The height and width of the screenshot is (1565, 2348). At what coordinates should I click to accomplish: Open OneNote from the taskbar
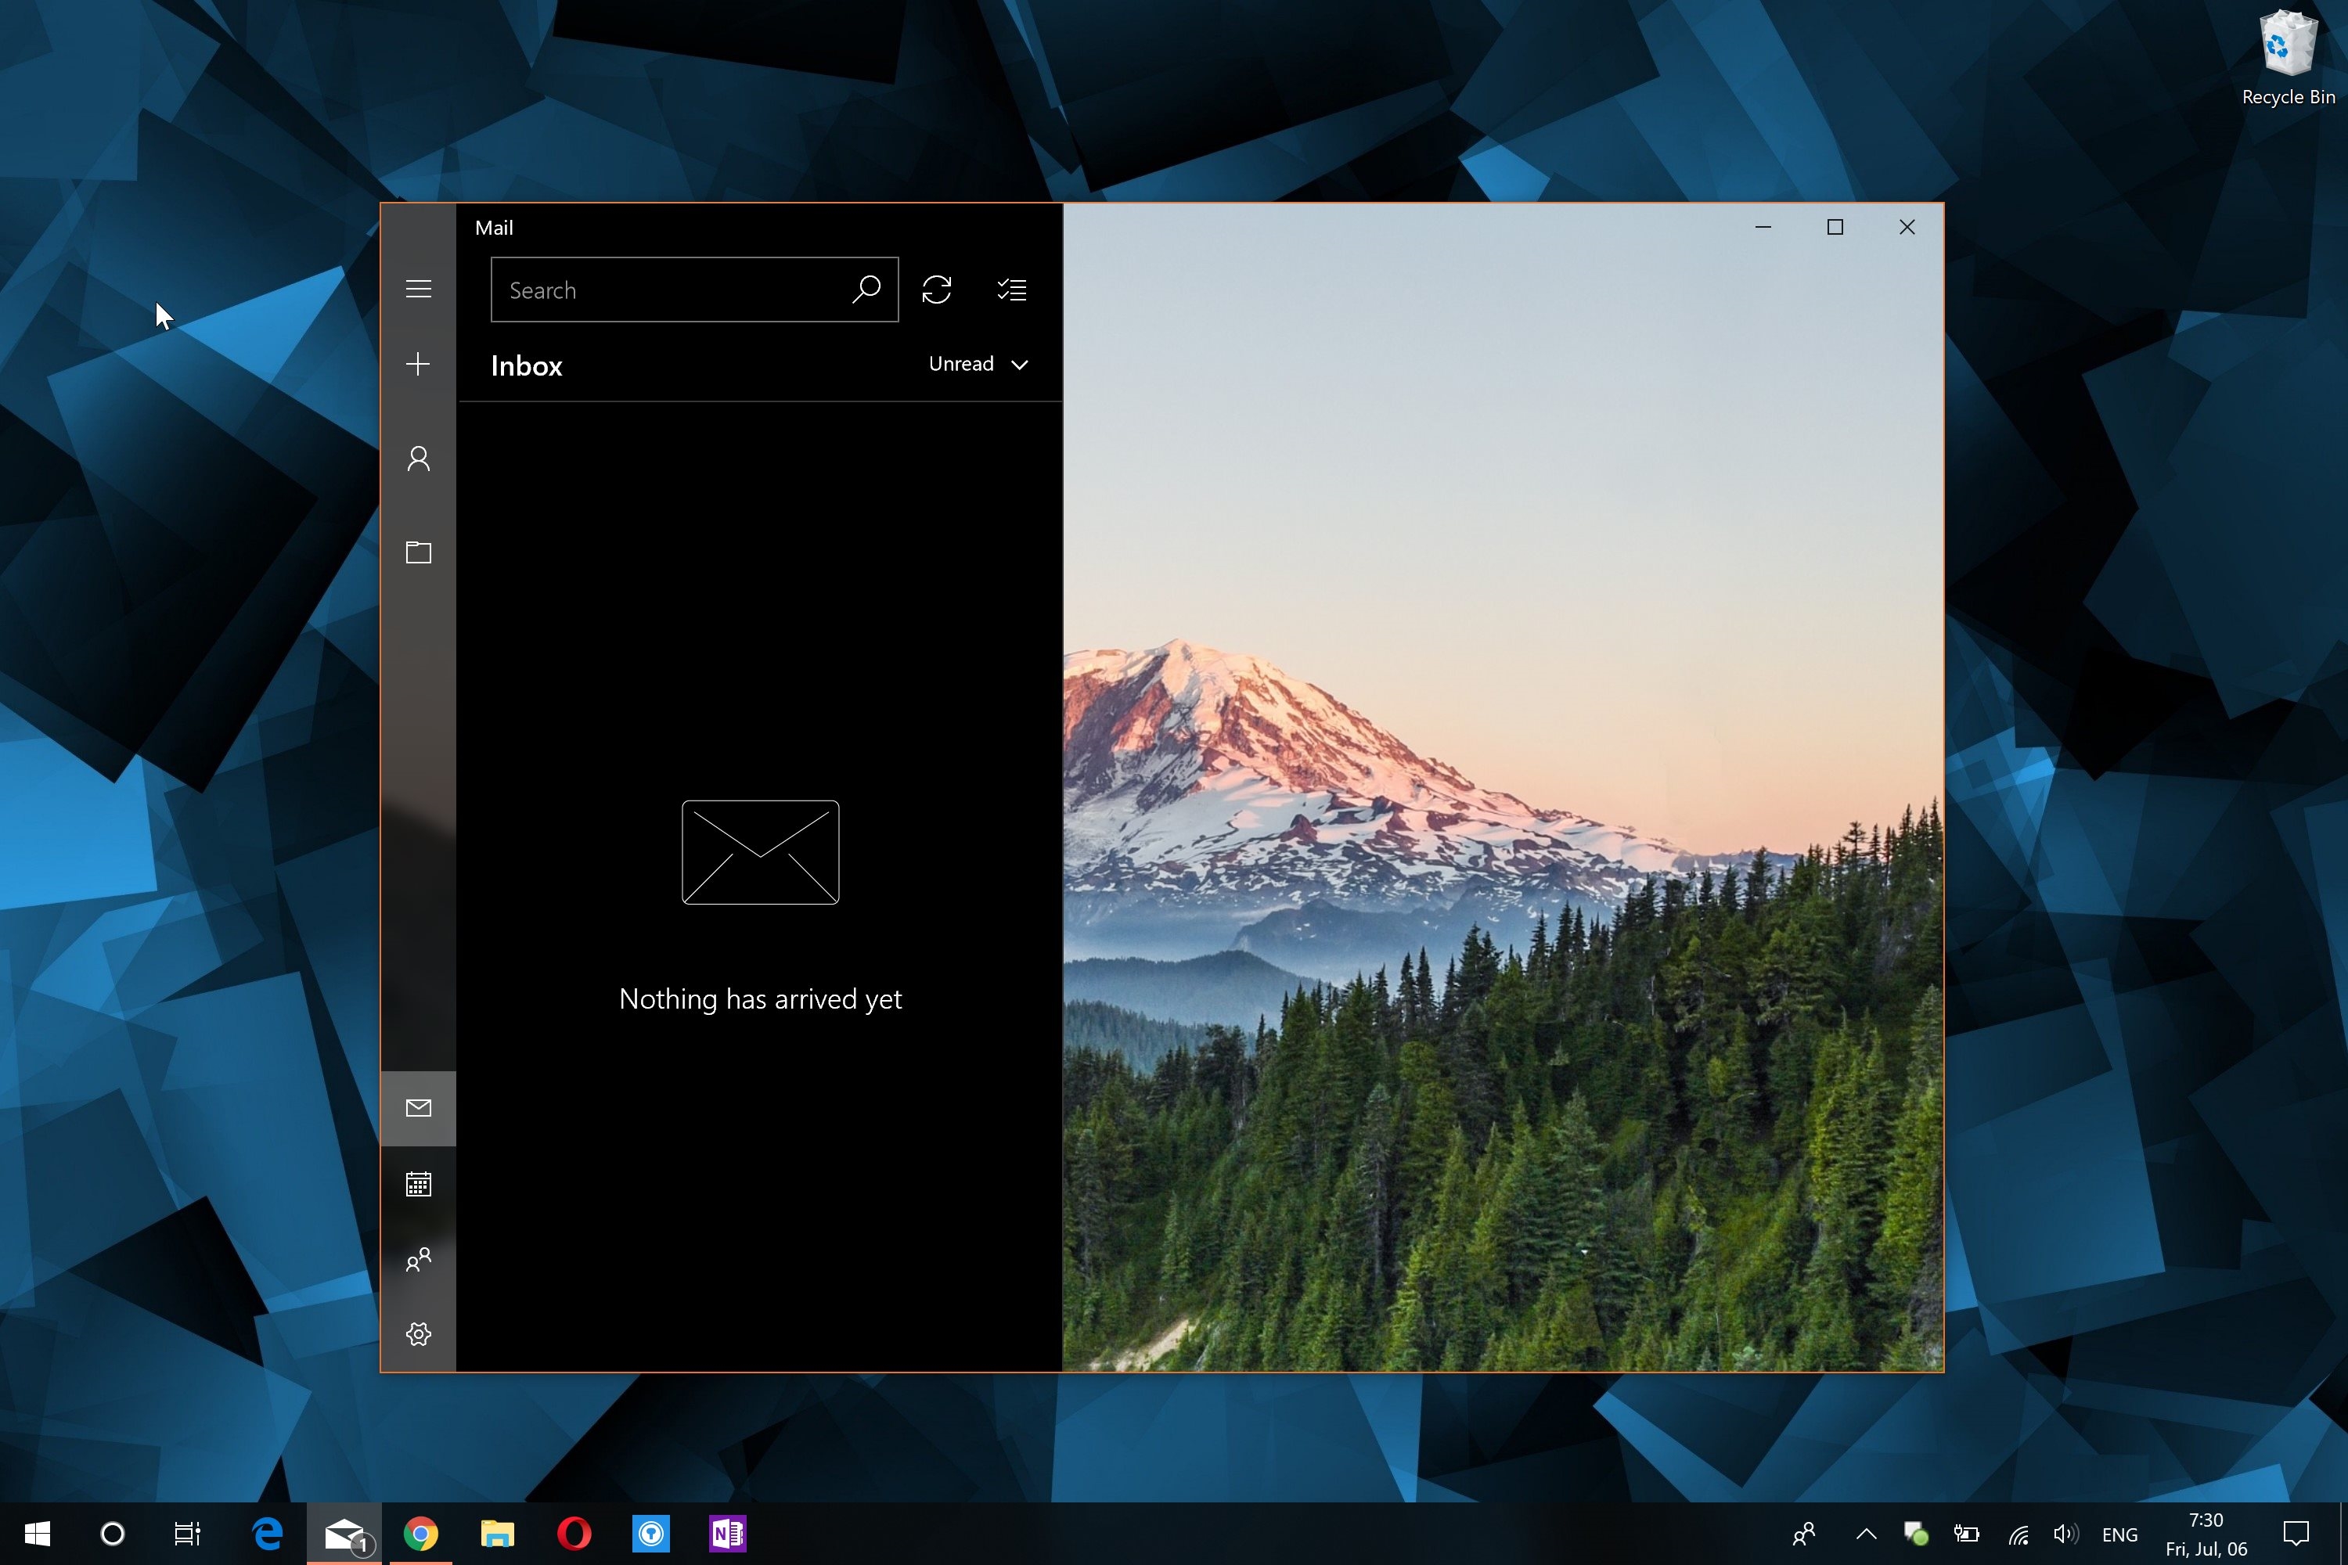click(728, 1533)
